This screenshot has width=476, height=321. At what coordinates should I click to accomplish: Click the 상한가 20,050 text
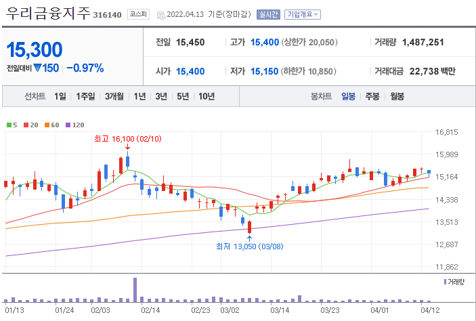(x=309, y=42)
